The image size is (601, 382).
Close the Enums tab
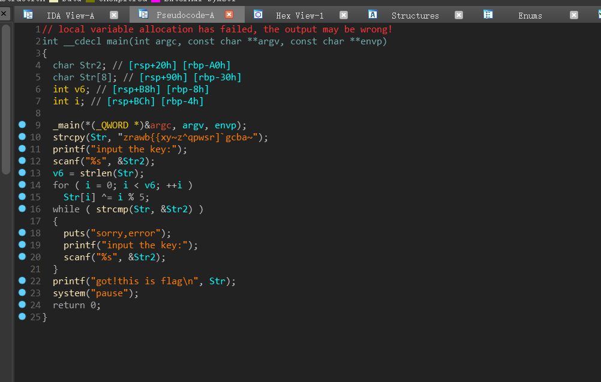pos(574,14)
